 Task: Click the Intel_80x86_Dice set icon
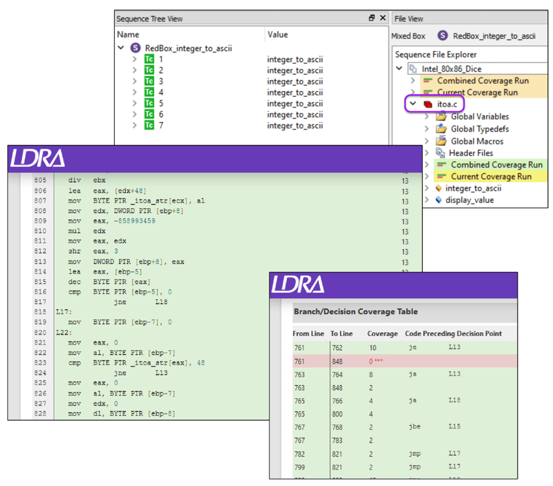413,69
